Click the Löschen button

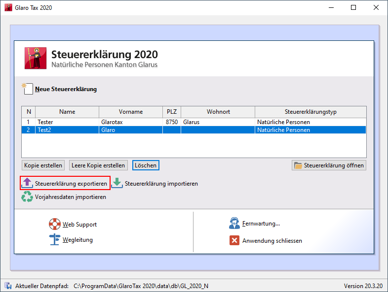(x=146, y=165)
